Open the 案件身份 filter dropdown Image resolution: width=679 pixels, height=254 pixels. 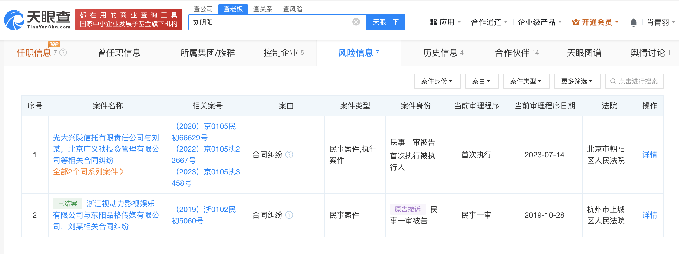point(437,81)
